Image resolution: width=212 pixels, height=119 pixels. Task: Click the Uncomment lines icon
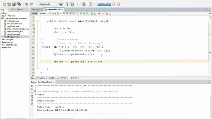(x=110, y=14)
